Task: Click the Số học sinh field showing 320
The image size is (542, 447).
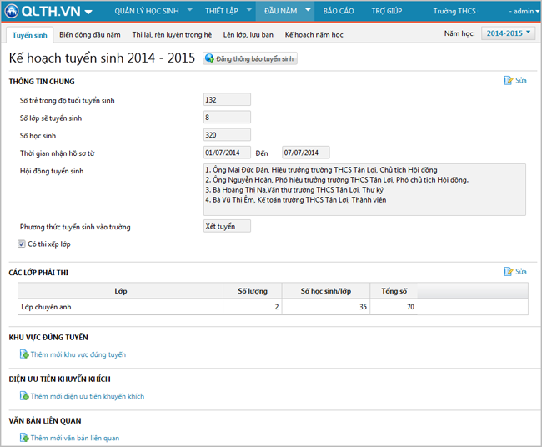Action: 227,135
